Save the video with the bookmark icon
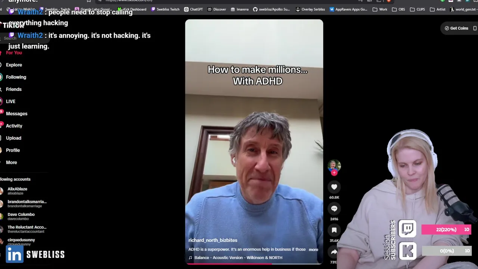Image resolution: width=478 pixels, height=269 pixels. pyautogui.click(x=334, y=230)
